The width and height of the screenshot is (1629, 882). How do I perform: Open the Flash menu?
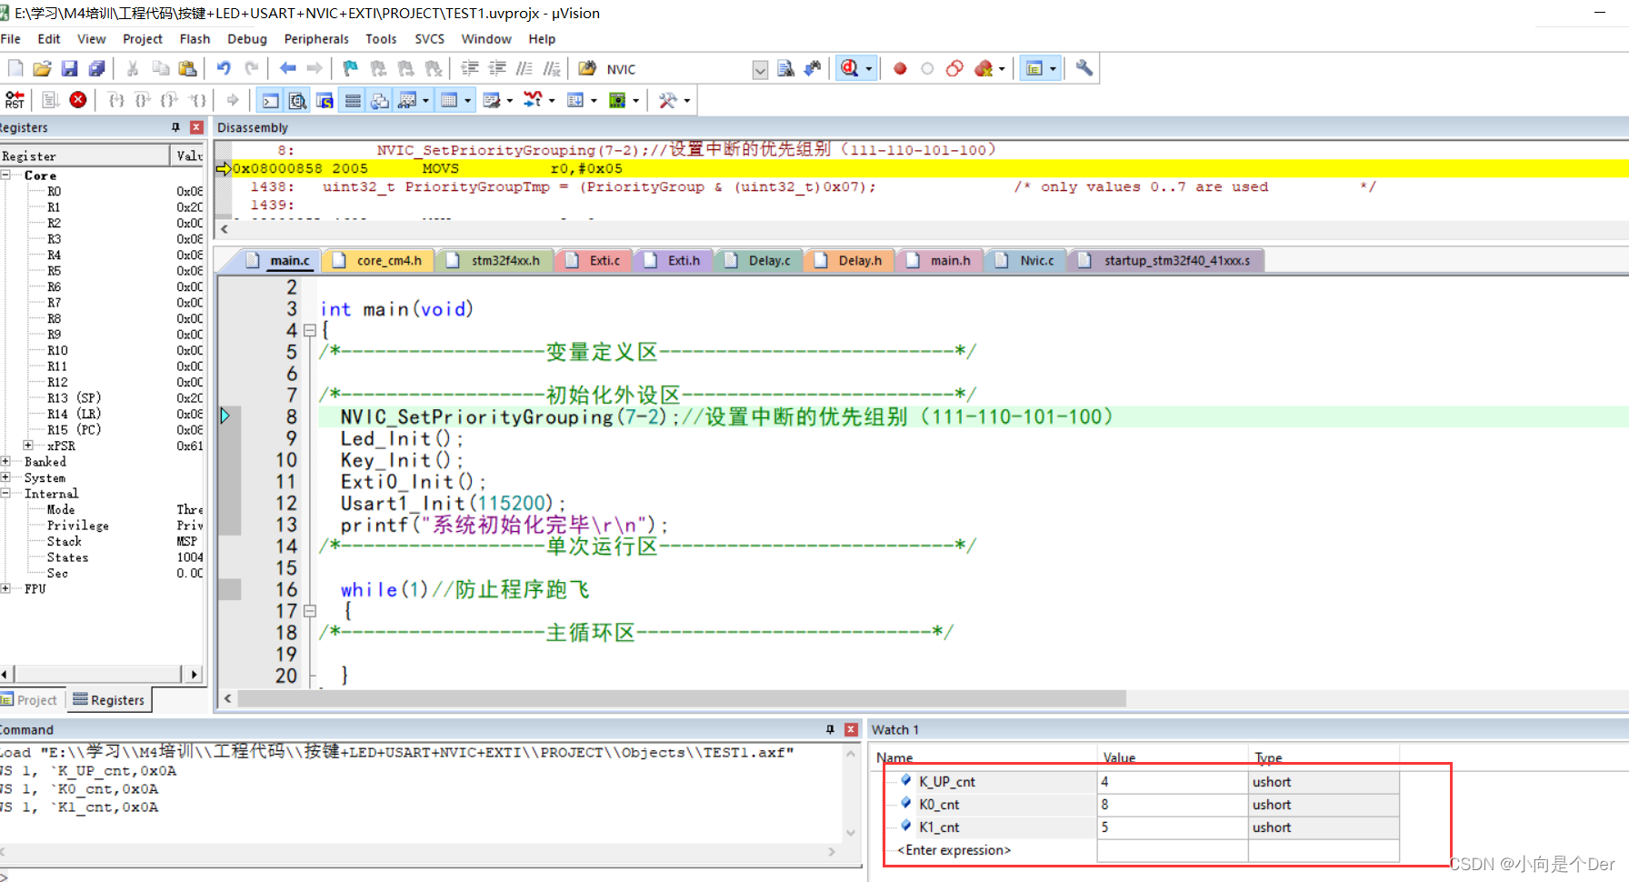tap(195, 39)
